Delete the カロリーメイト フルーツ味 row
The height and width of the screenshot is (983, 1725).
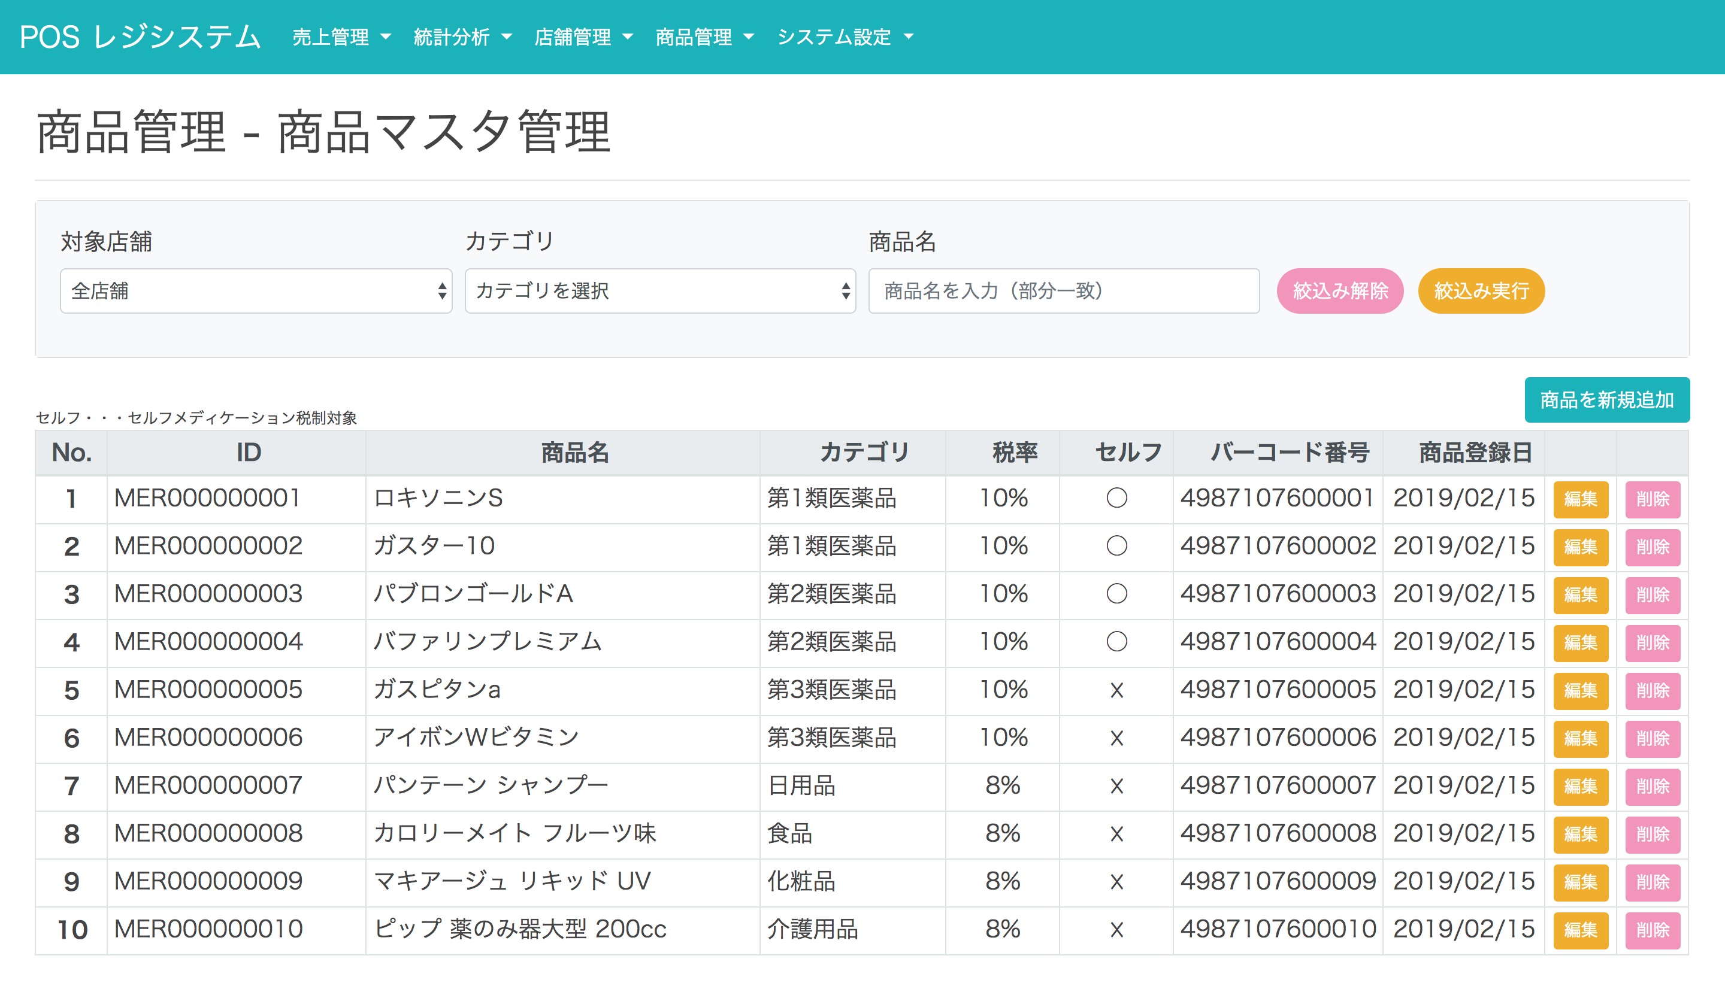[1652, 835]
